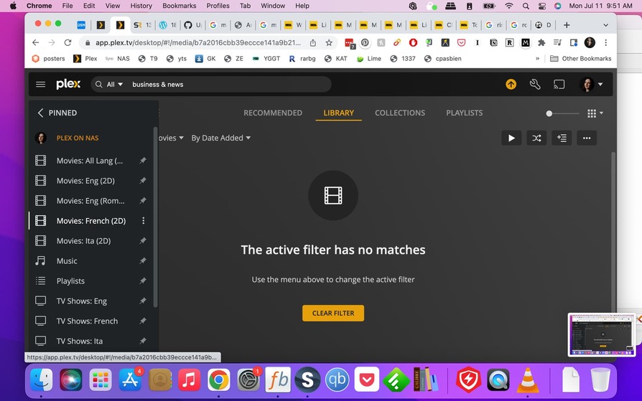Image resolution: width=642 pixels, height=401 pixels.
Task: Open the Music app in the Dock
Action: pyautogui.click(x=189, y=379)
